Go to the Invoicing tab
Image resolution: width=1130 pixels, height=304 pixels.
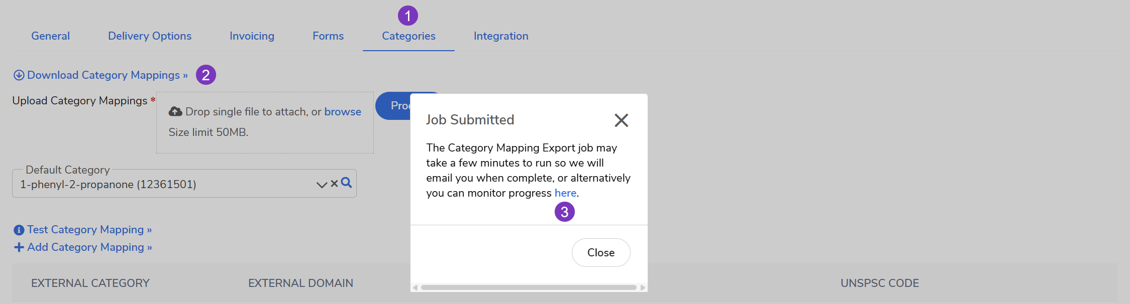click(252, 36)
